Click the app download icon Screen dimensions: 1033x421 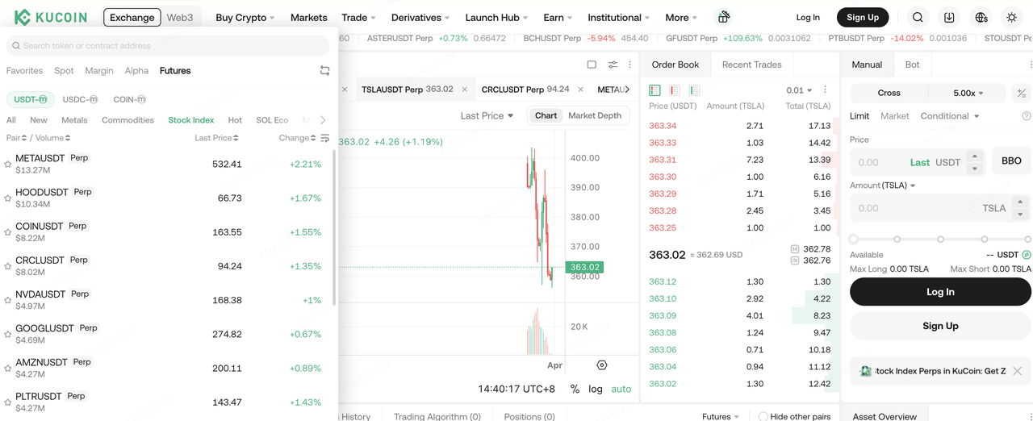pyautogui.click(x=949, y=17)
